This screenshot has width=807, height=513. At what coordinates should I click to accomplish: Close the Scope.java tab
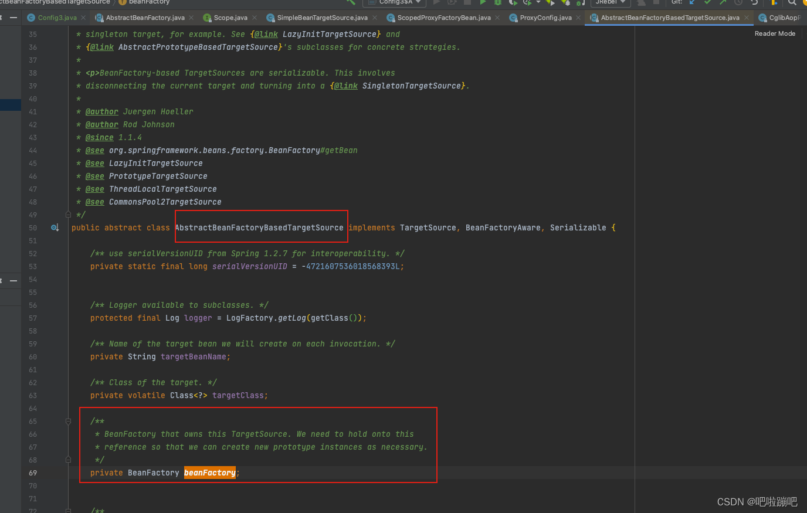pos(255,18)
